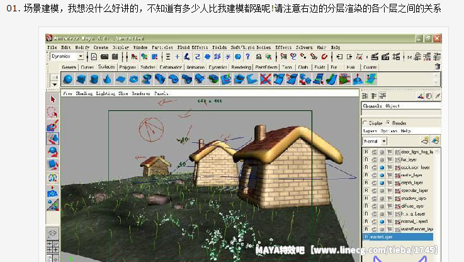Create a NURBS torus from shelf
464x262 pixels.
(133, 79)
